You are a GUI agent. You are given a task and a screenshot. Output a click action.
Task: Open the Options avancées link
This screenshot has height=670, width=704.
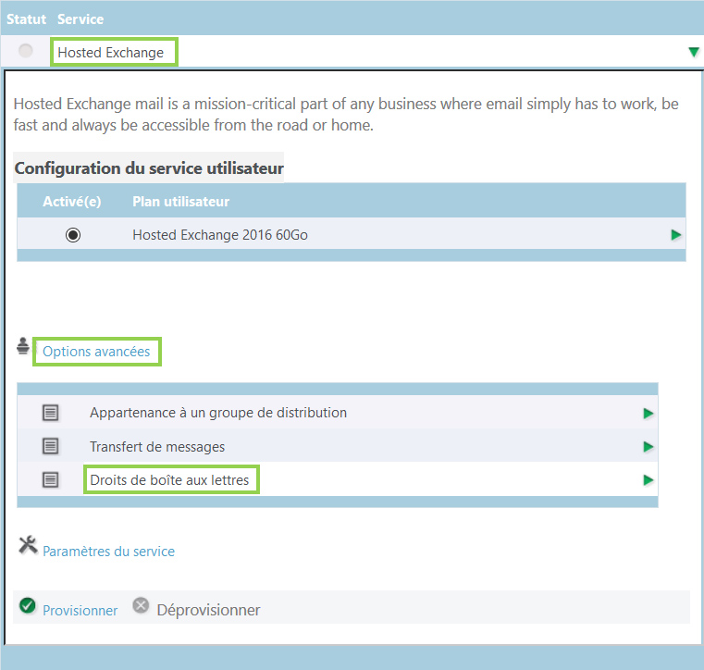[96, 351]
